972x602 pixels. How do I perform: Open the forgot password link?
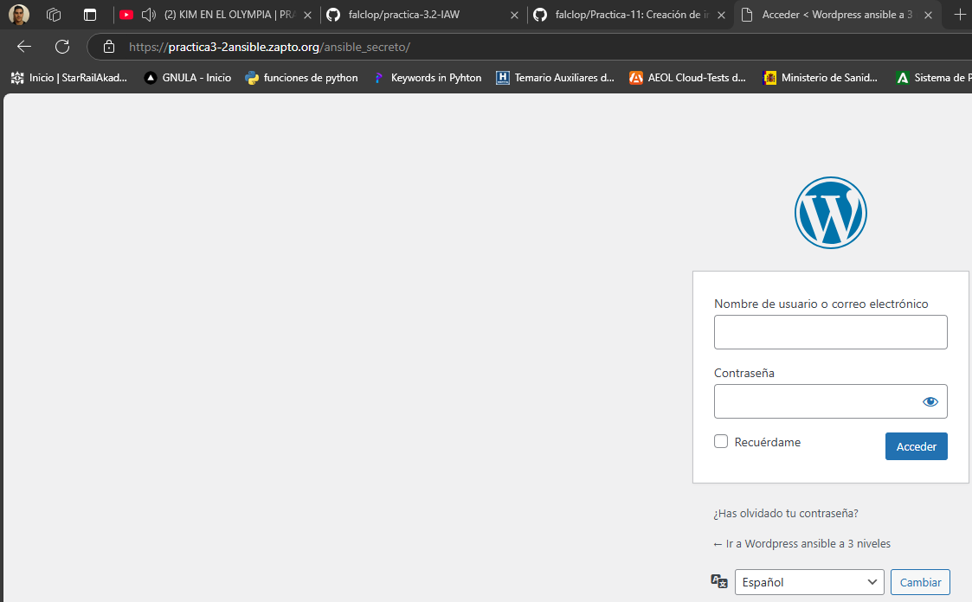(786, 513)
